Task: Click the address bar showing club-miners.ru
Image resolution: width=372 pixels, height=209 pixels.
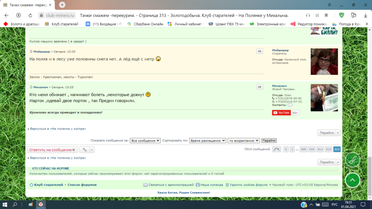Action: (60, 15)
